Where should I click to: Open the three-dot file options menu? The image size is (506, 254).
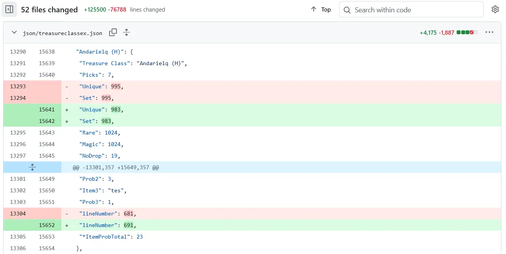[489, 32]
